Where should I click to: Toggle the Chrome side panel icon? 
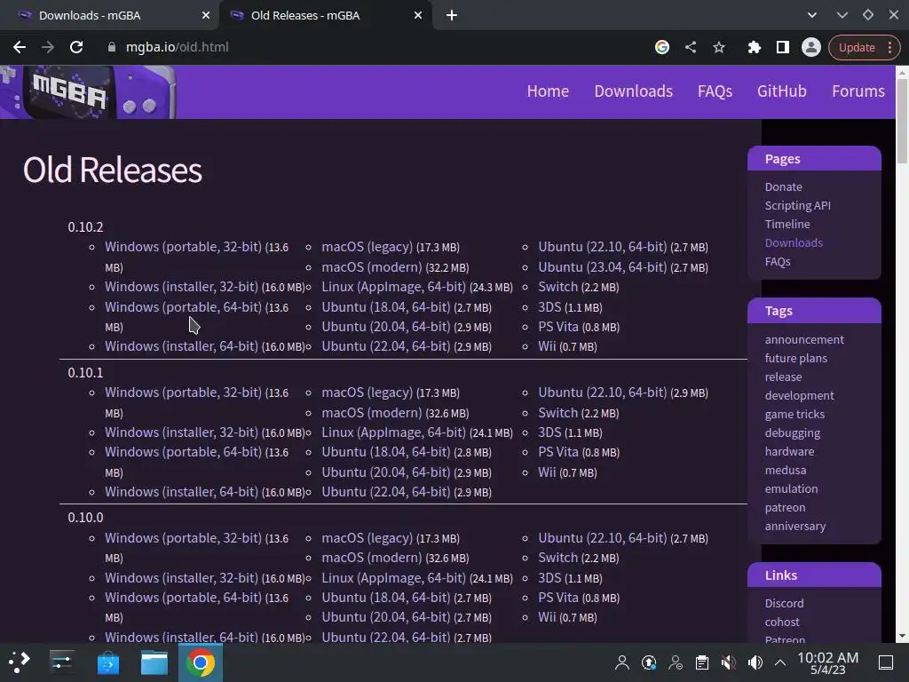point(783,47)
